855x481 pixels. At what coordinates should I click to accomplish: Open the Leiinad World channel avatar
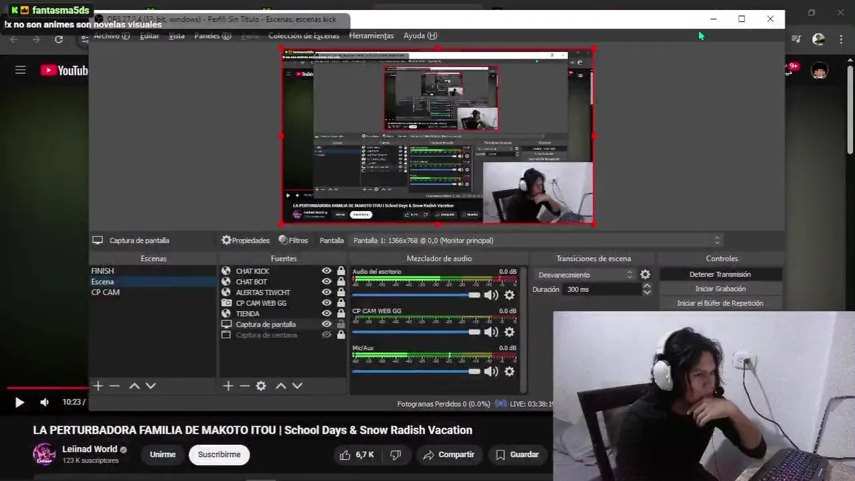tap(44, 454)
